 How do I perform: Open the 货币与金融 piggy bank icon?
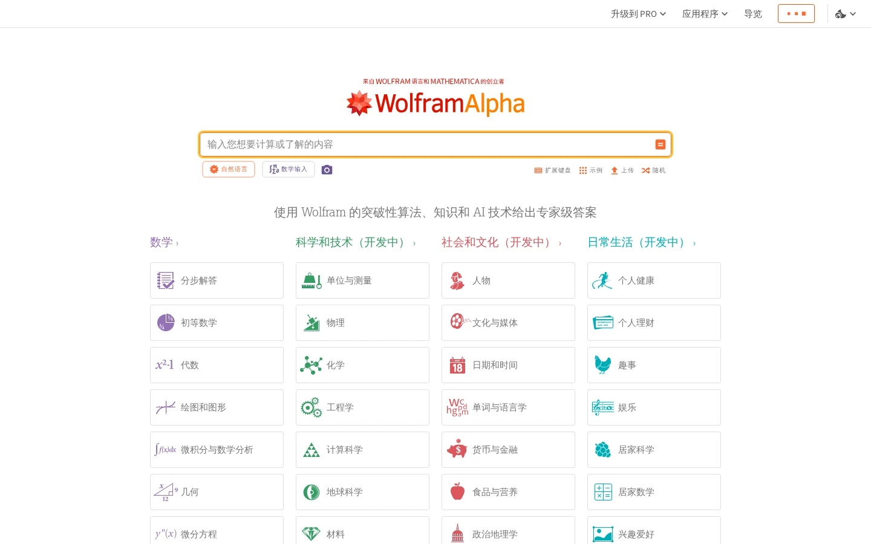tap(457, 450)
